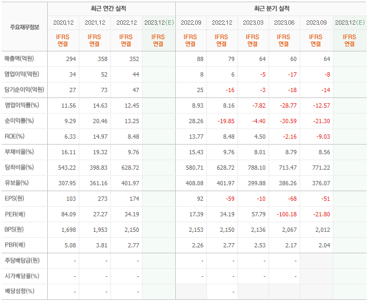This screenshot has width=372, height=302.
Task: Click the 시가배당률(%) row label
Action: pyautogui.click(x=22, y=276)
